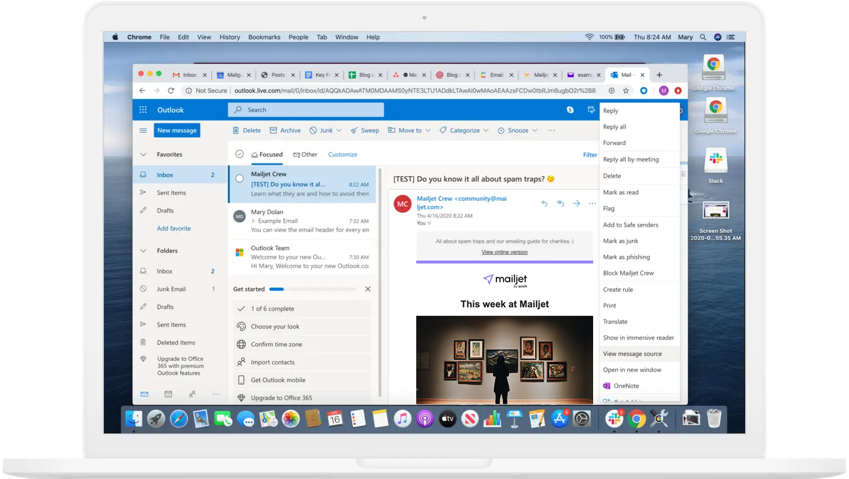Collapse the navigation pane hamburger icon
Viewport: 849px width, 479px height.
143,131
